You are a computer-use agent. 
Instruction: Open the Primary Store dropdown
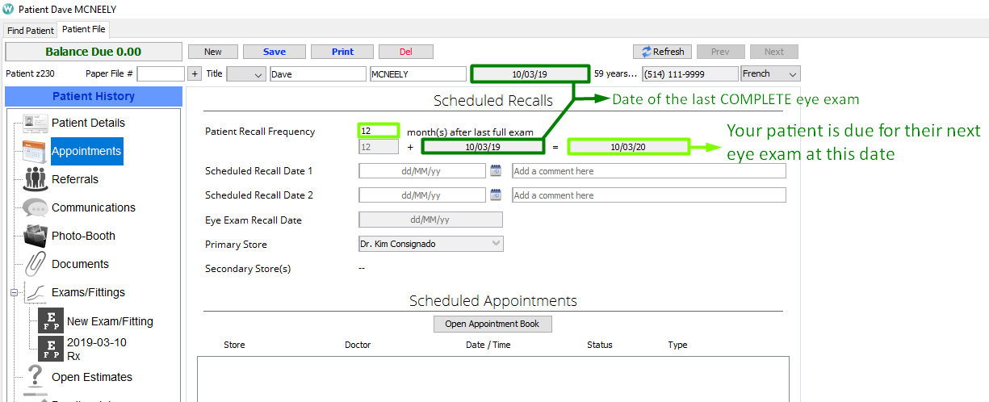[430, 244]
